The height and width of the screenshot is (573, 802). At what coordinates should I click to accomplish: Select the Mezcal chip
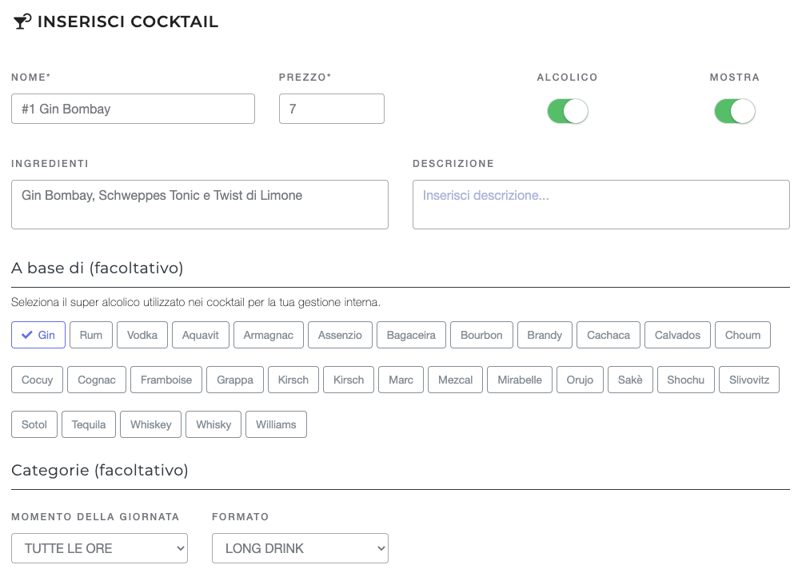coord(455,380)
